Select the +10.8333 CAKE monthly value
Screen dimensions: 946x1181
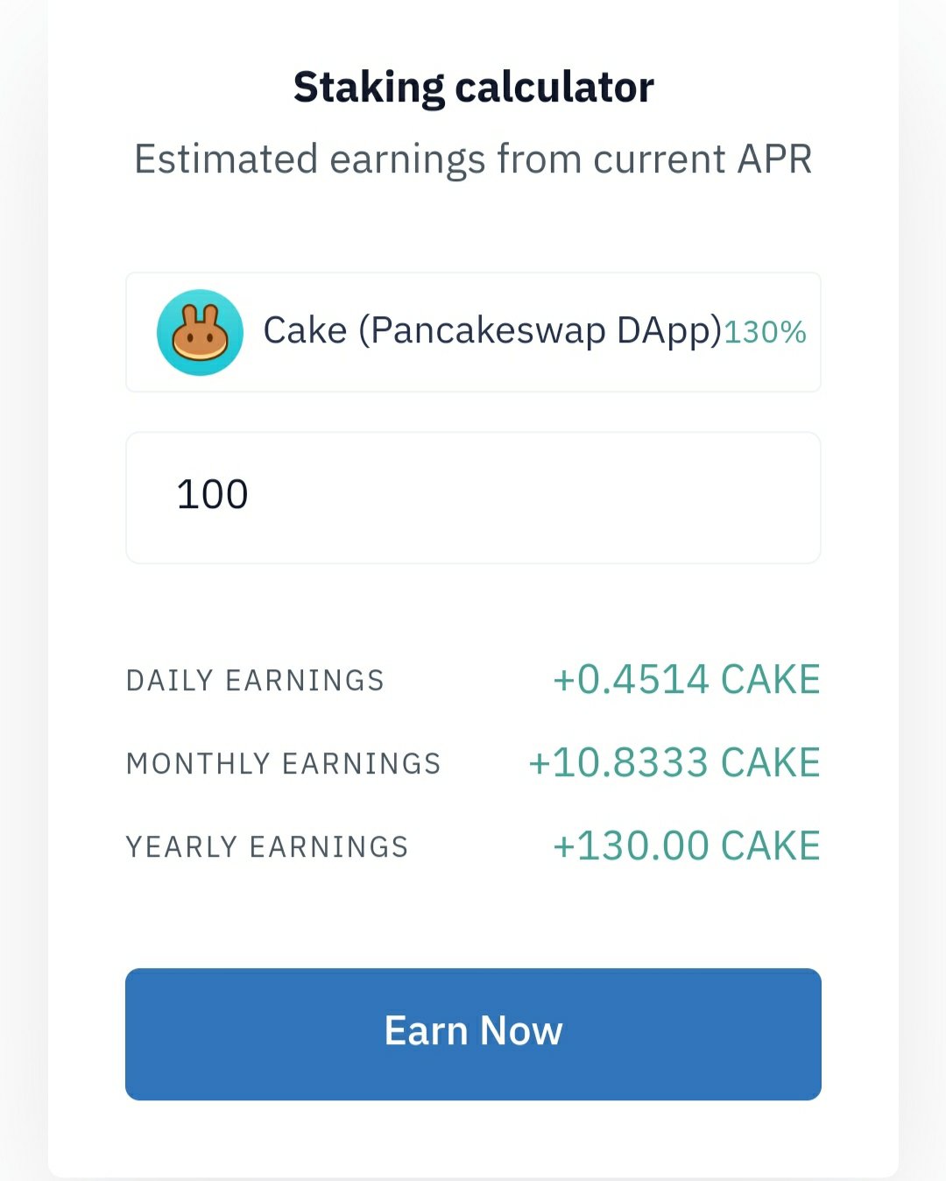click(674, 763)
